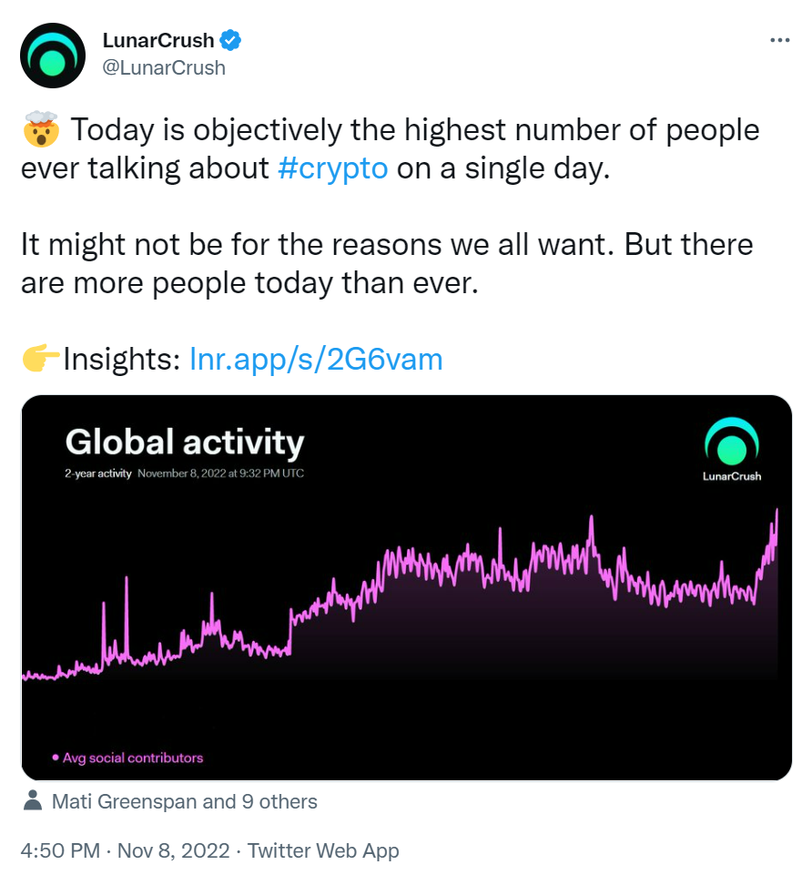This screenshot has width=812, height=875.
Task: Click the pink legend dot for Avg social contributors
Action: [55, 758]
